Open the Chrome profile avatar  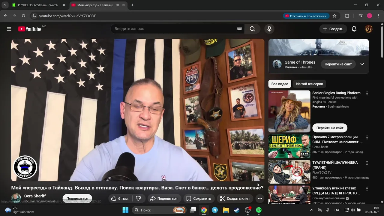click(369, 16)
